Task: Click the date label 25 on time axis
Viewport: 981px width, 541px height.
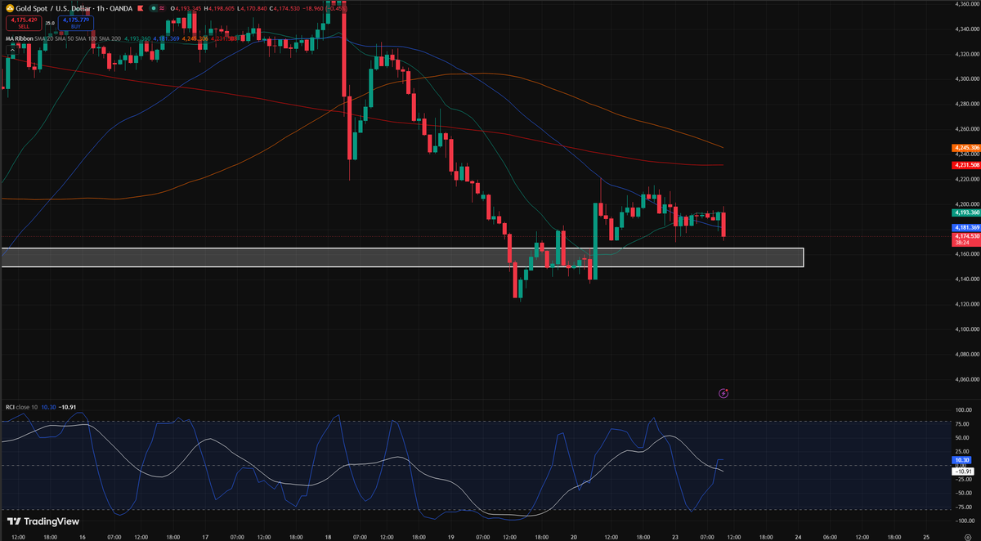Action: 925,537
